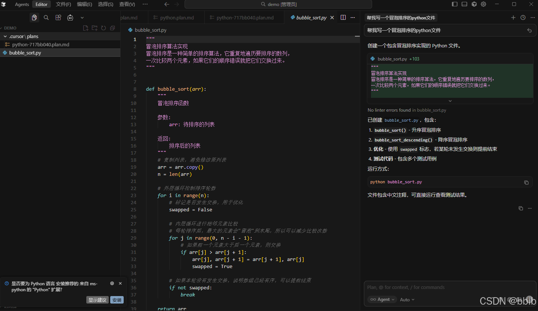
Task: Click the New Folder icon in DEMO header
Action: [x=95, y=28]
